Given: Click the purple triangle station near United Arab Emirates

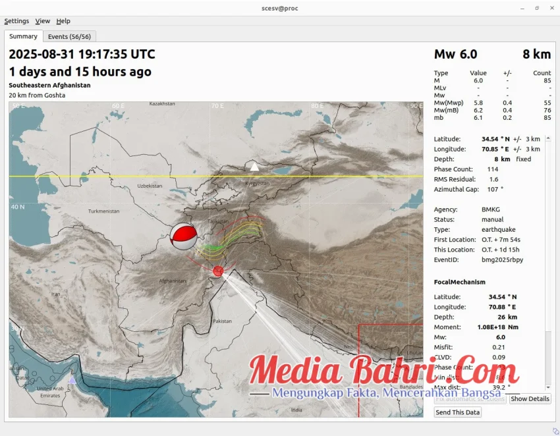Looking at the screenshot, I should click(x=72, y=379).
